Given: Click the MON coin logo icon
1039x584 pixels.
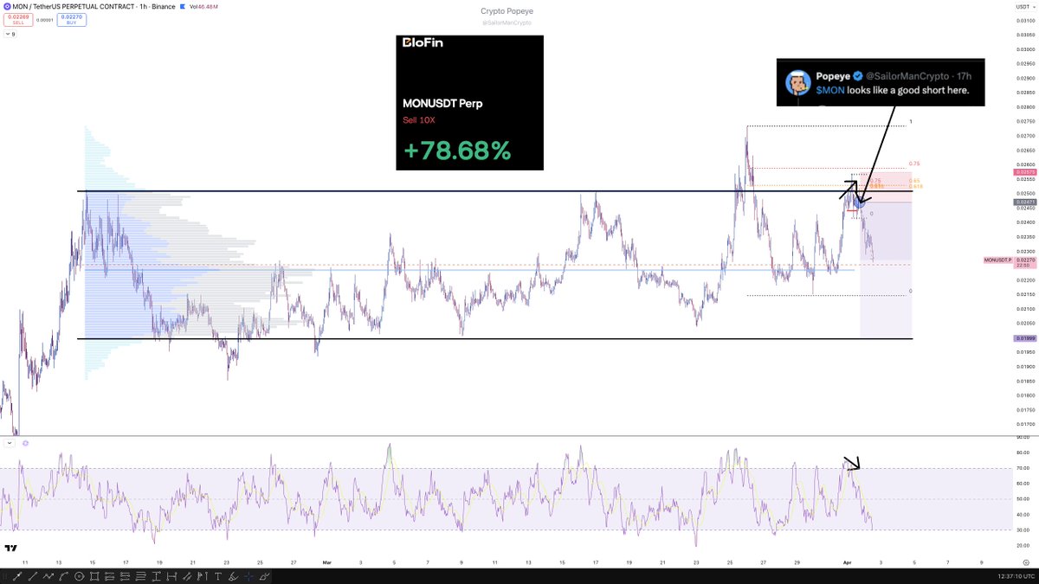Looking at the screenshot, I should click(6, 6).
